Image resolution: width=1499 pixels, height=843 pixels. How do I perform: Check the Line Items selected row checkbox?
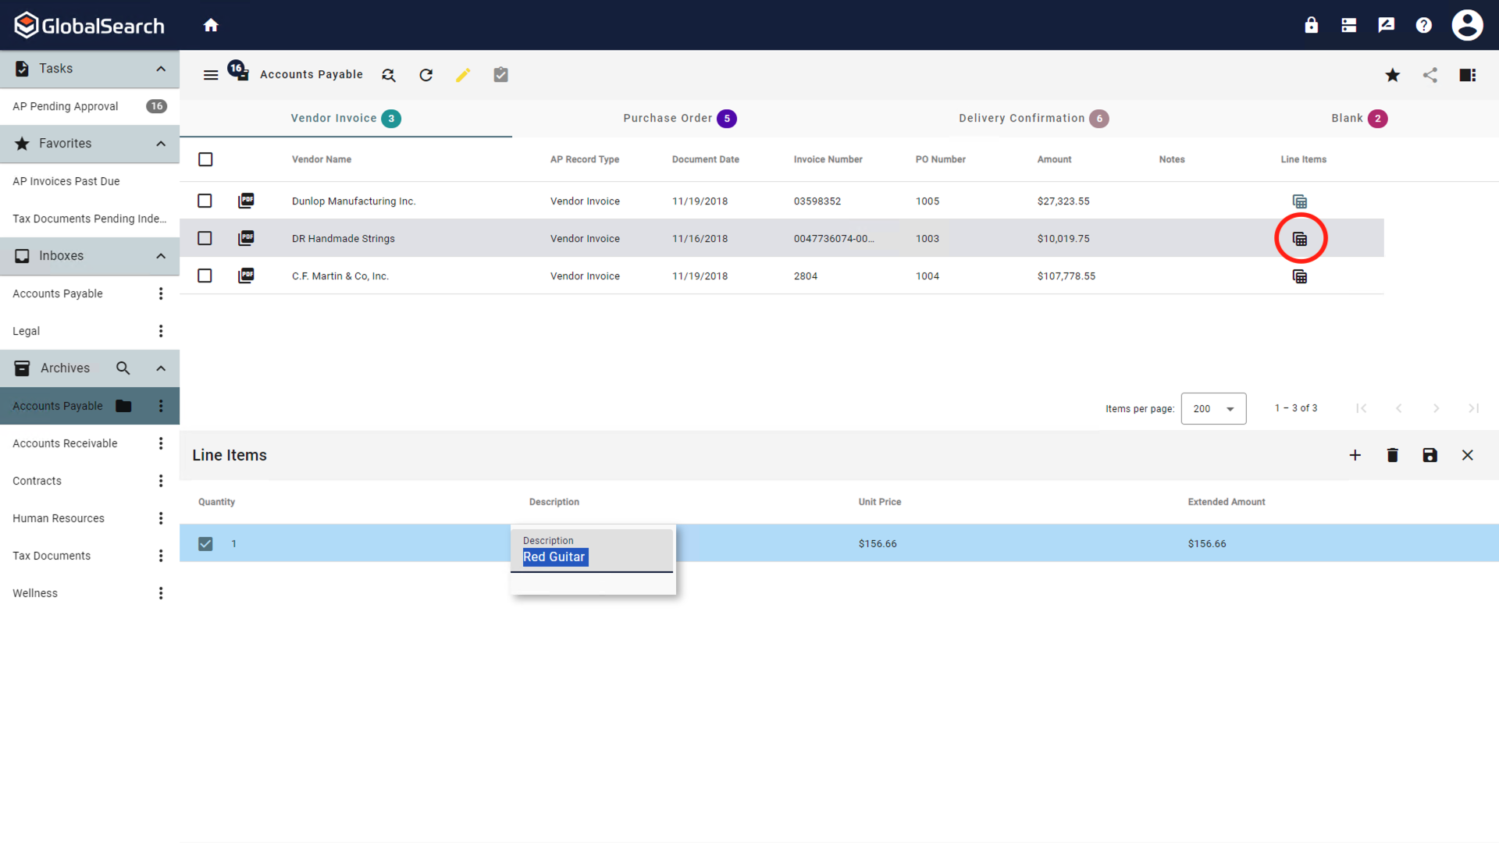[205, 542]
